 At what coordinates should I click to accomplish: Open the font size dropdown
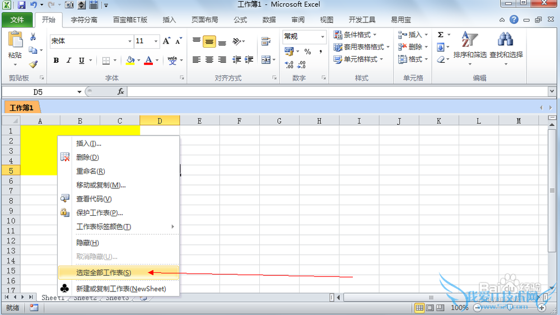(x=156, y=41)
